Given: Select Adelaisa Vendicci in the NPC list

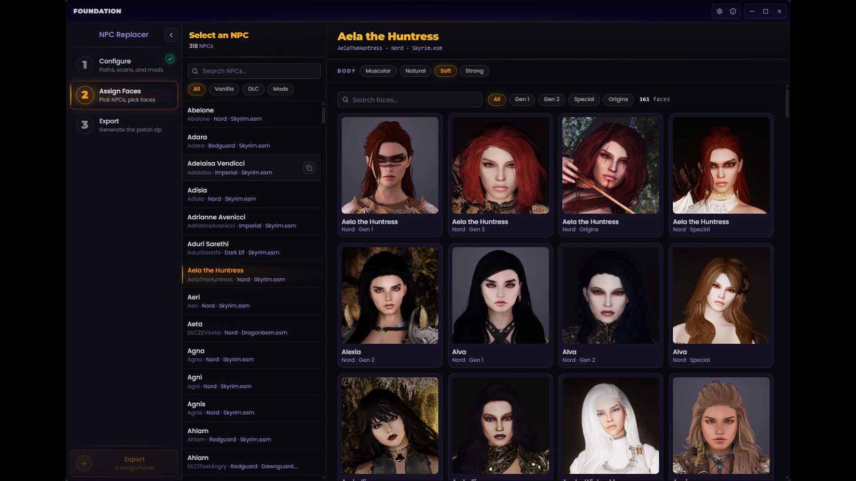Looking at the screenshot, I should click(x=252, y=168).
